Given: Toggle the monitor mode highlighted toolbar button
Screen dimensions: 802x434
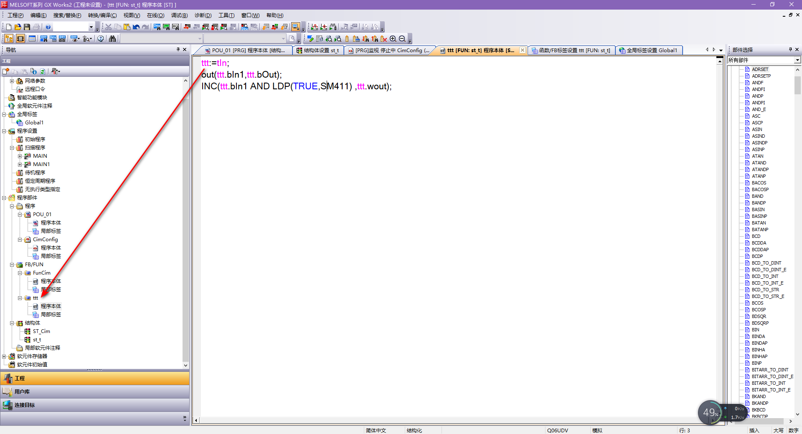Looking at the screenshot, I should (x=295, y=27).
